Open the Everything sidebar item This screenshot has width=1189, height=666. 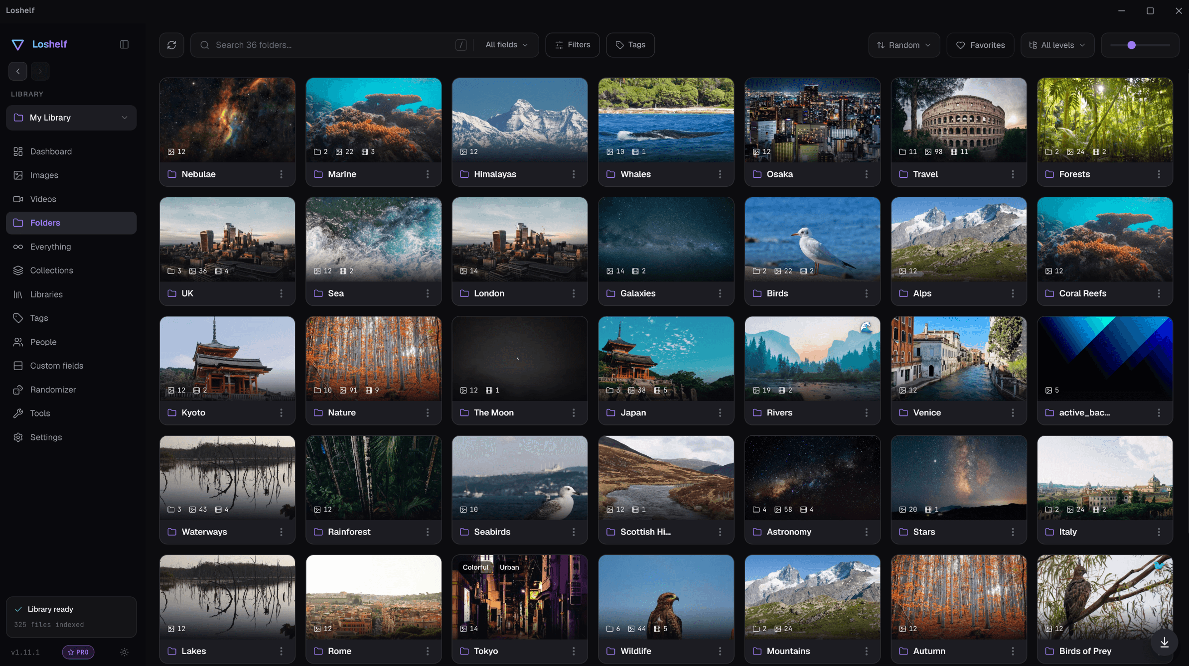[x=71, y=247]
